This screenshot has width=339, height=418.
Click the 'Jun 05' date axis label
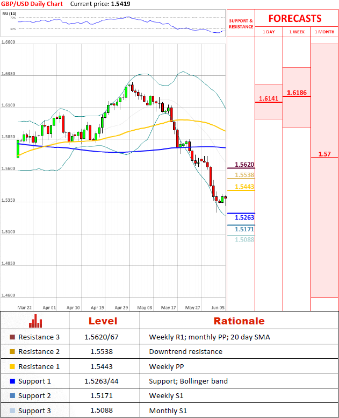(218, 308)
